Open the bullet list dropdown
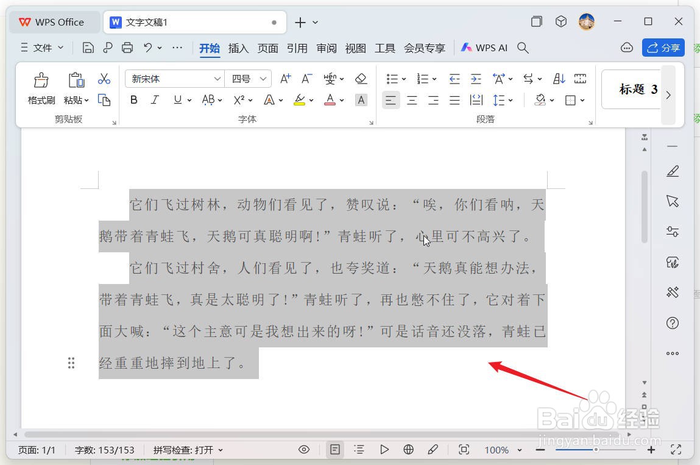The height and width of the screenshot is (465, 700). (403, 79)
